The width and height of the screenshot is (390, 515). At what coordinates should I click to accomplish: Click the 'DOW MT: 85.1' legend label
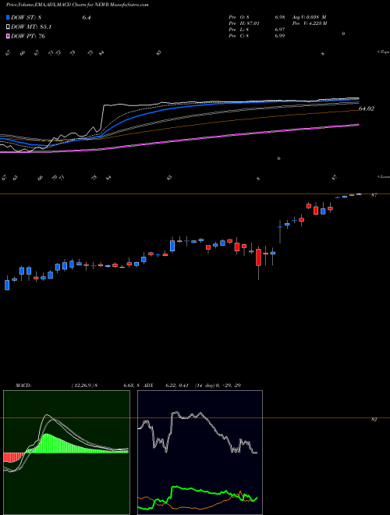pyautogui.click(x=31, y=27)
